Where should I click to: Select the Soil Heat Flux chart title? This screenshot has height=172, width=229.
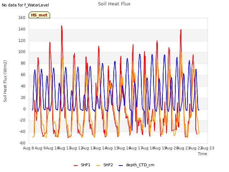[x=114, y=4]
